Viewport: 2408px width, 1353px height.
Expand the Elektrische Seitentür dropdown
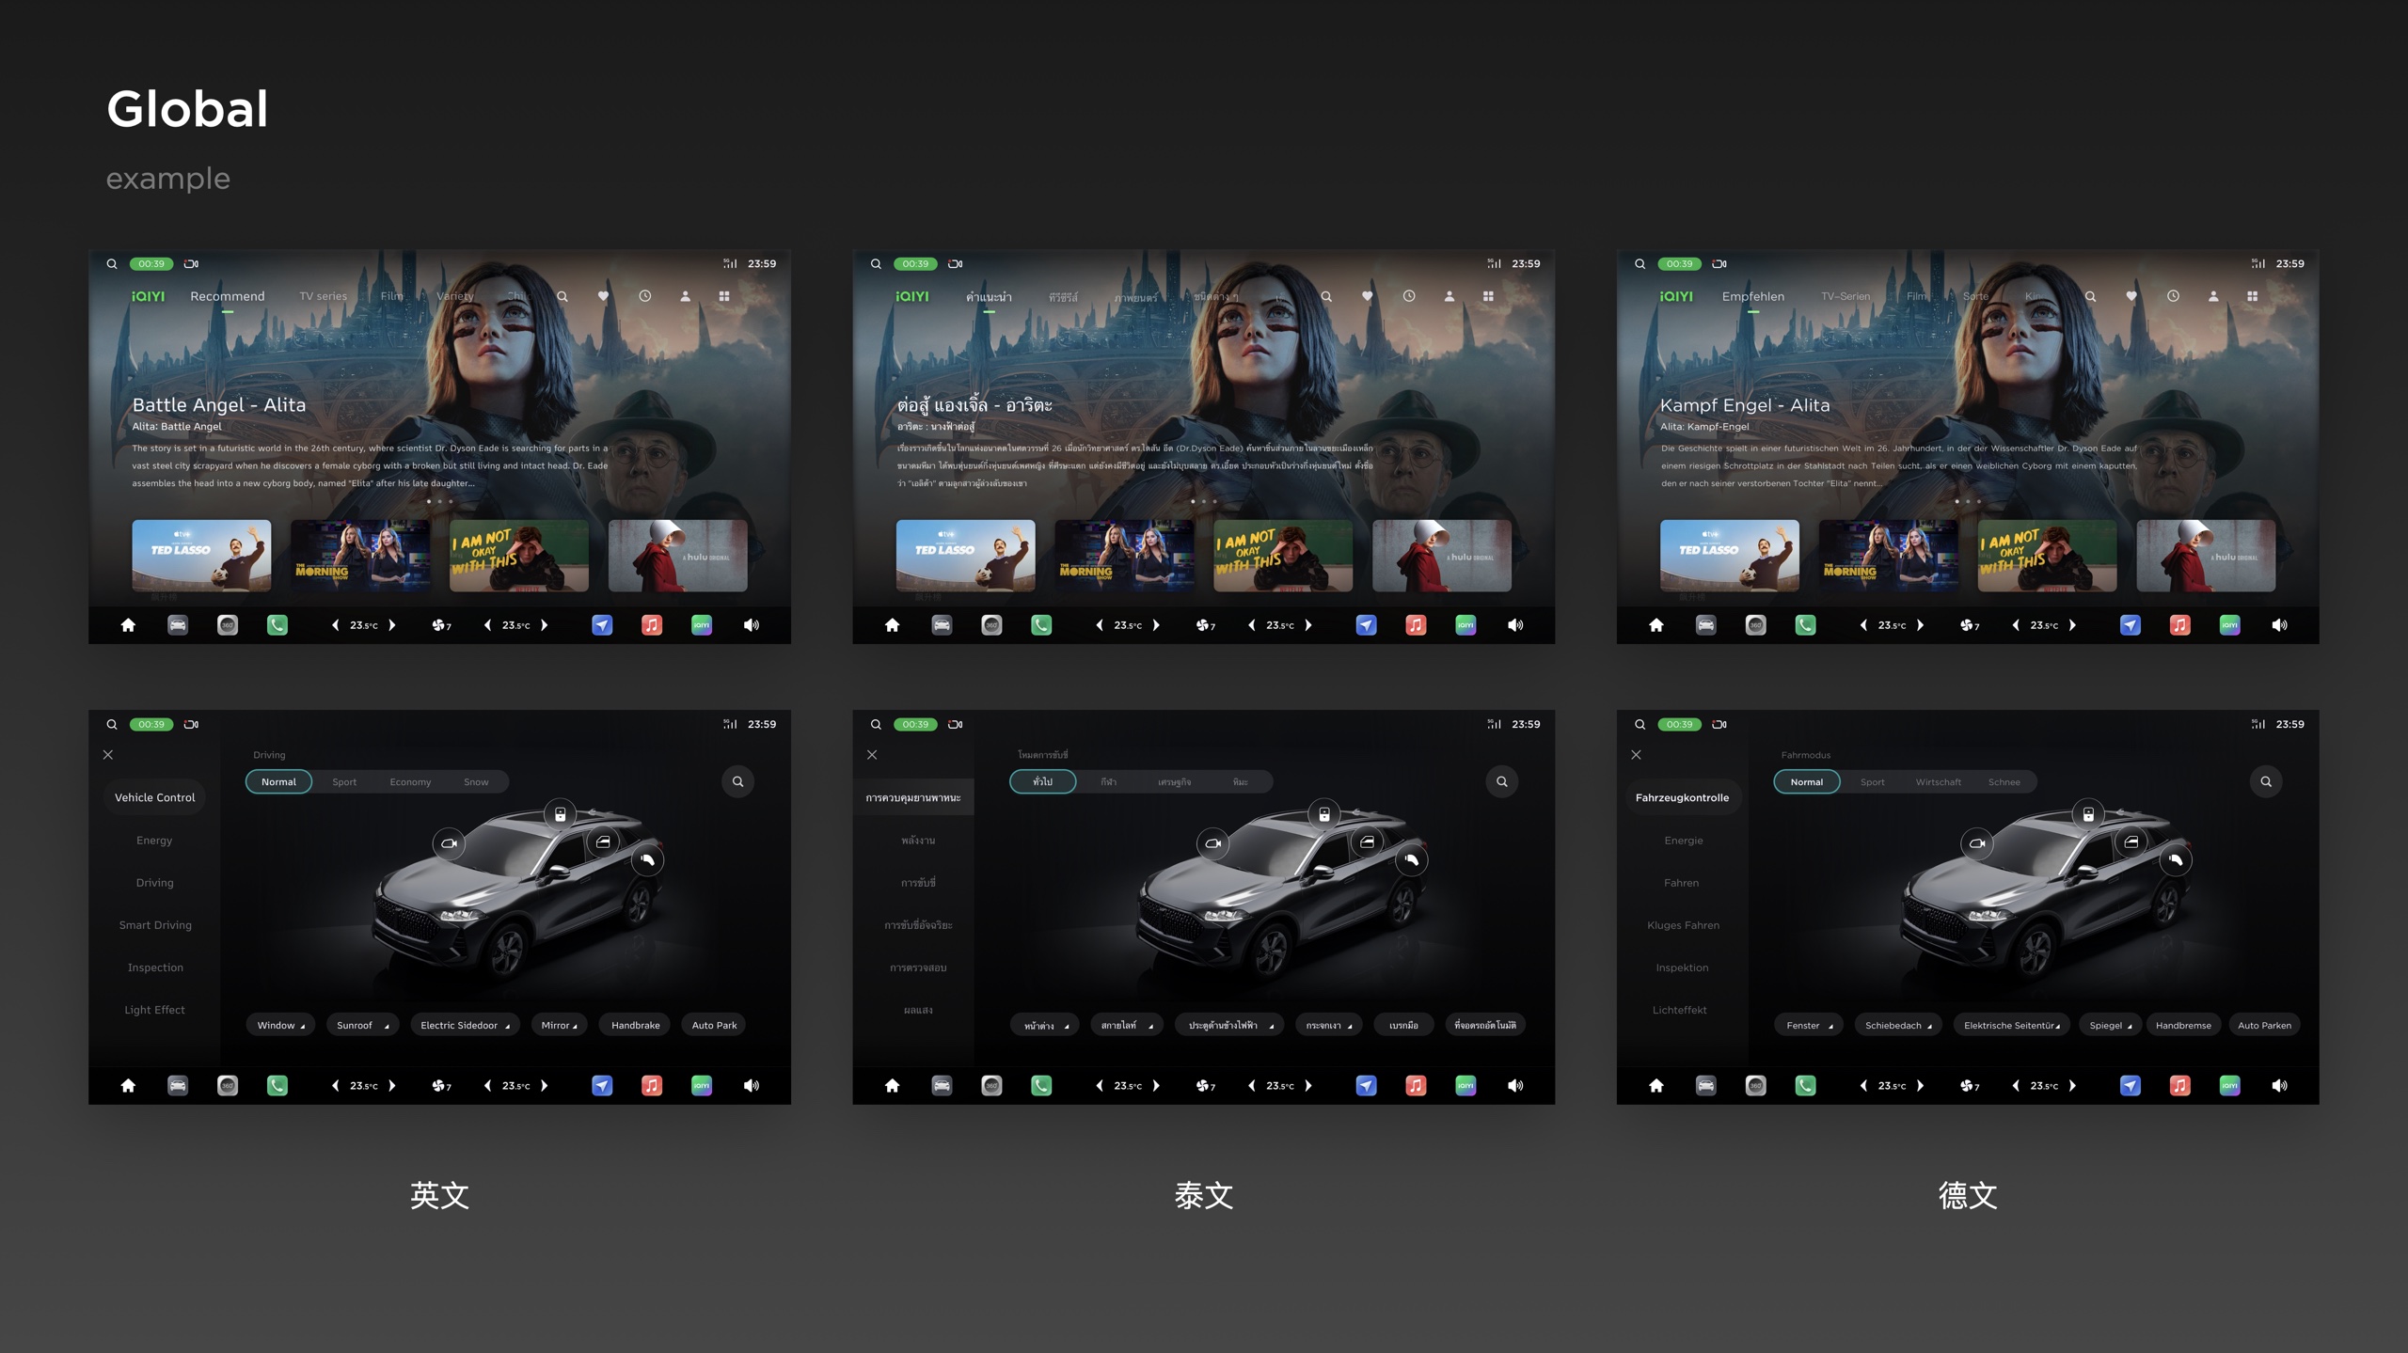[2011, 1025]
